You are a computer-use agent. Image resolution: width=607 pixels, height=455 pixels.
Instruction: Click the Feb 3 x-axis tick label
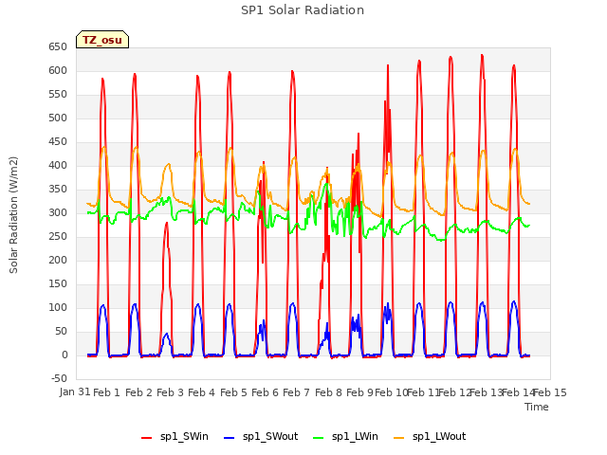click(171, 392)
